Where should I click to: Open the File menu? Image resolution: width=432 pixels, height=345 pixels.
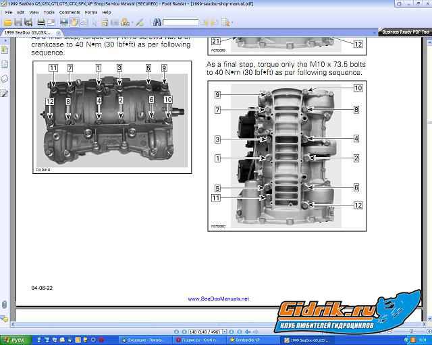[x=9, y=12]
